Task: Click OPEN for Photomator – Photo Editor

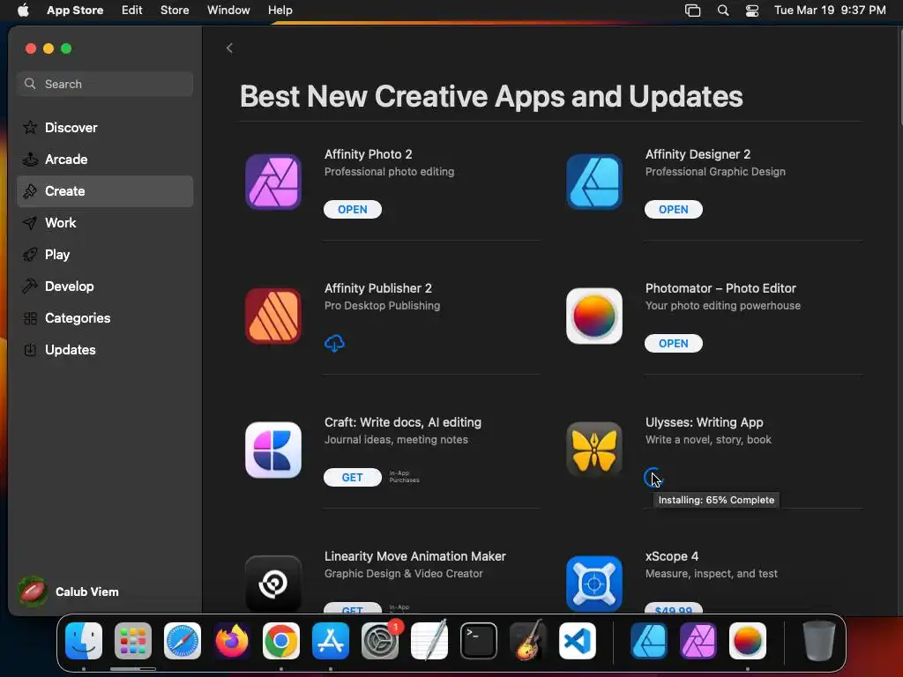Action: (673, 344)
